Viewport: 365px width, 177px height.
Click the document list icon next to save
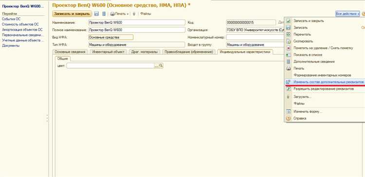(104, 14)
